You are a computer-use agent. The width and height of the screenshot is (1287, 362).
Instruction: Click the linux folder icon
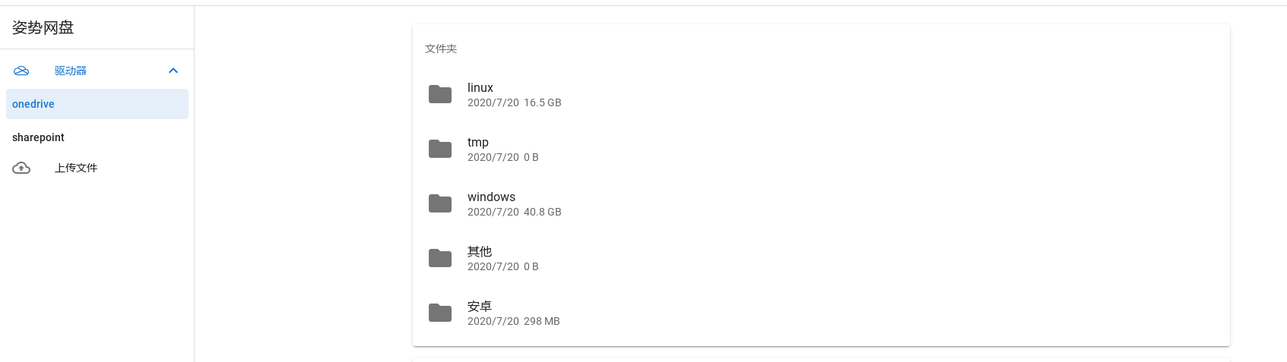coord(440,94)
